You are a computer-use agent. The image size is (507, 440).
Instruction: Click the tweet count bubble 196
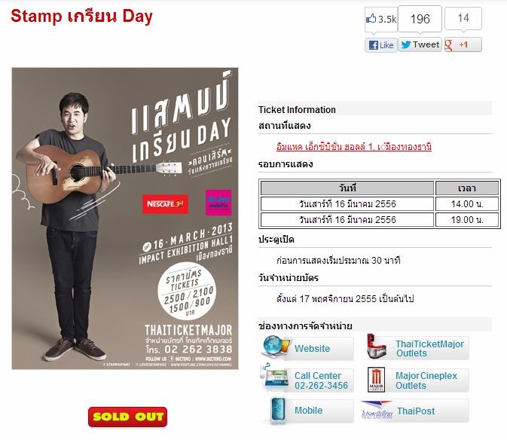(420, 20)
